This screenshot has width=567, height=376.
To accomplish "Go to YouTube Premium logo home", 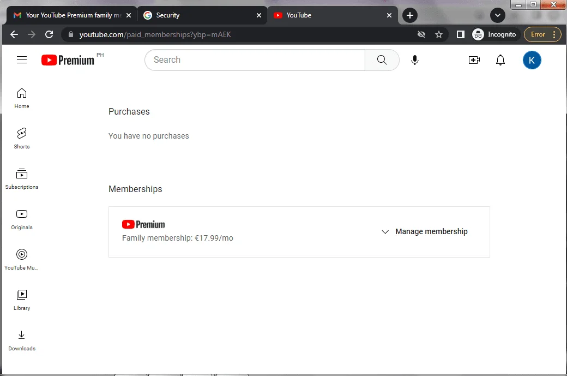I will [68, 60].
